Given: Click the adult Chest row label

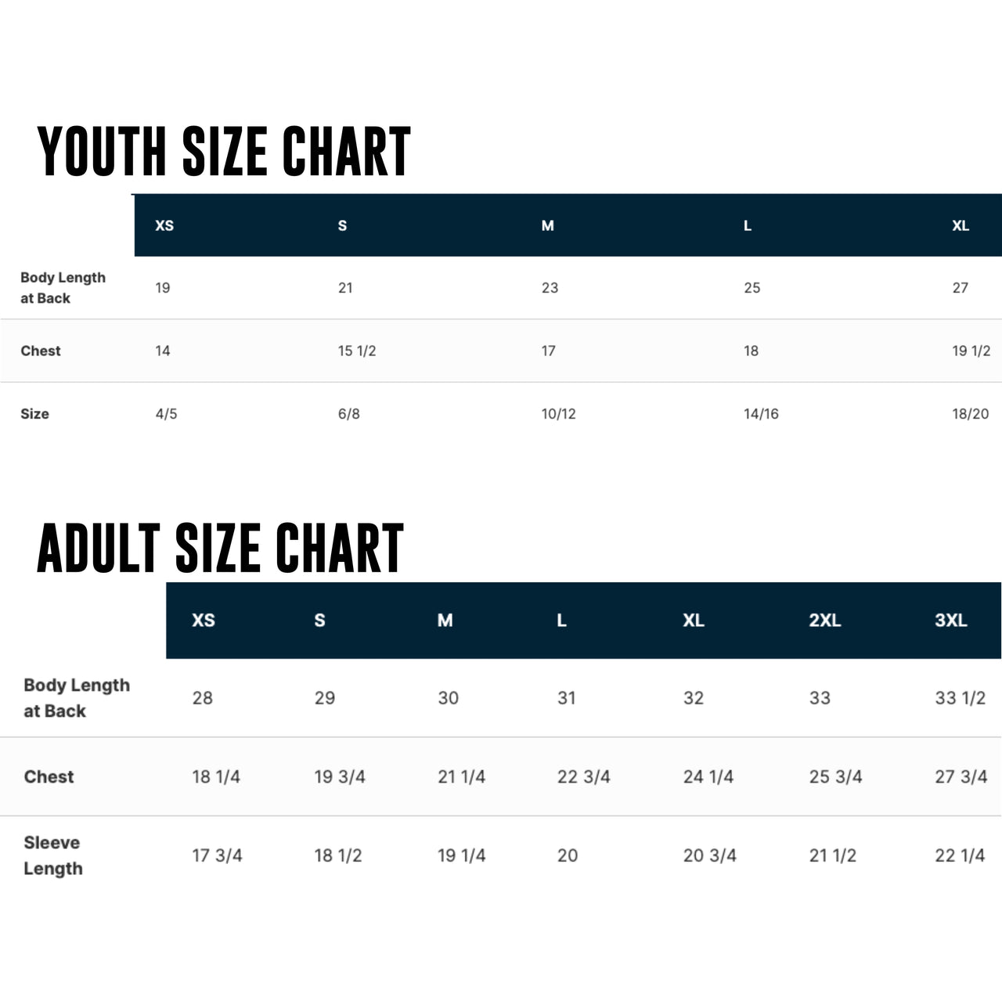Looking at the screenshot, I should [x=49, y=776].
